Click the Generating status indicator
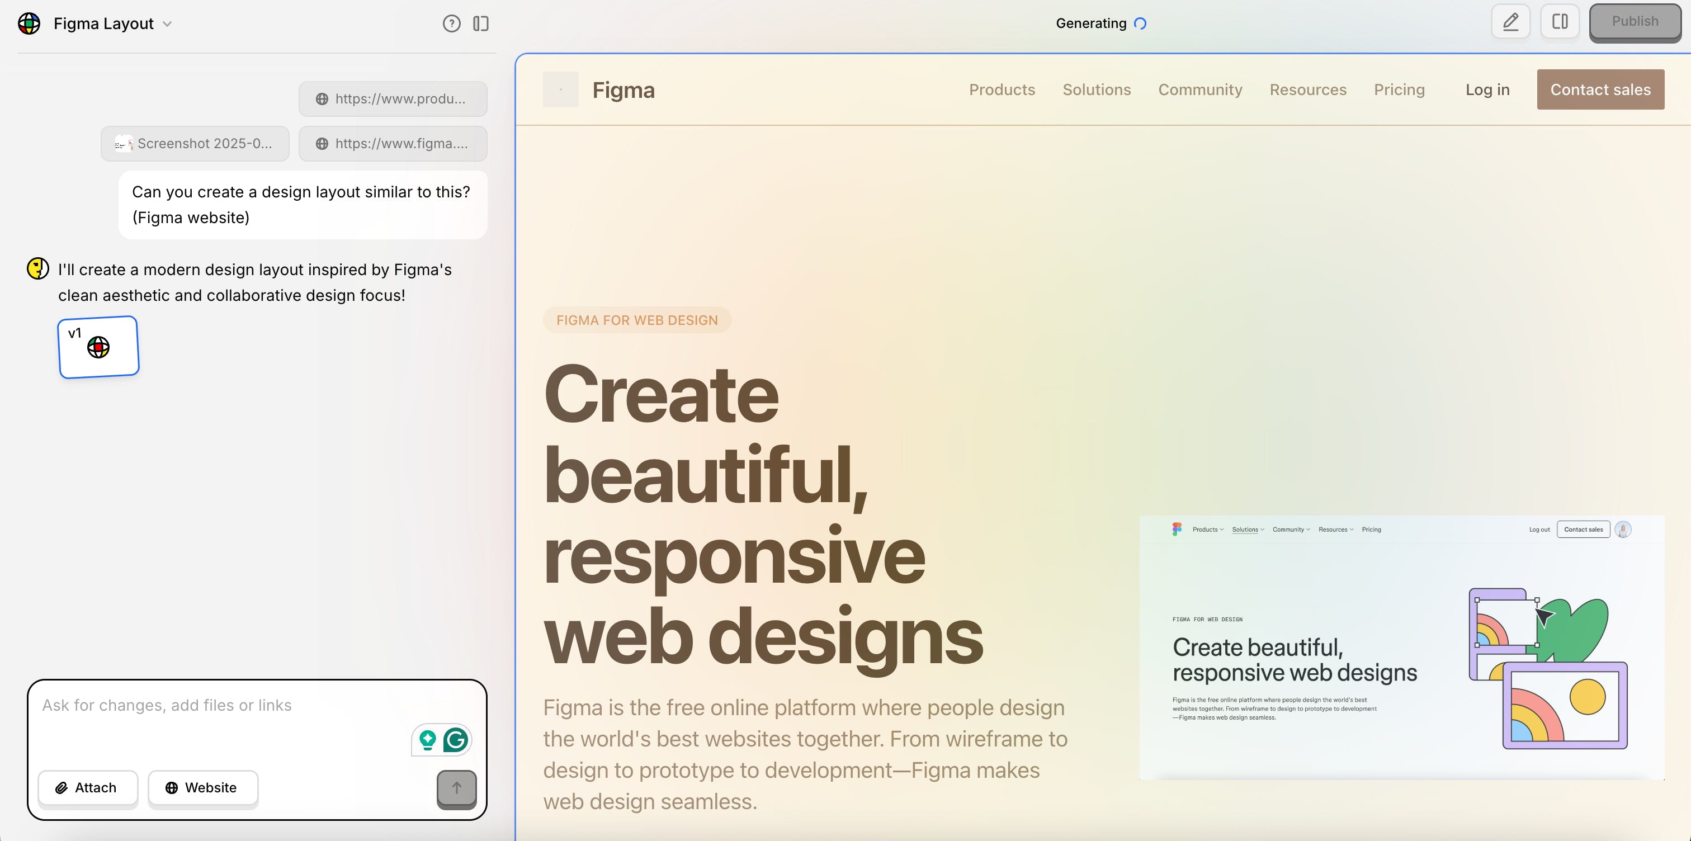 (x=1101, y=23)
